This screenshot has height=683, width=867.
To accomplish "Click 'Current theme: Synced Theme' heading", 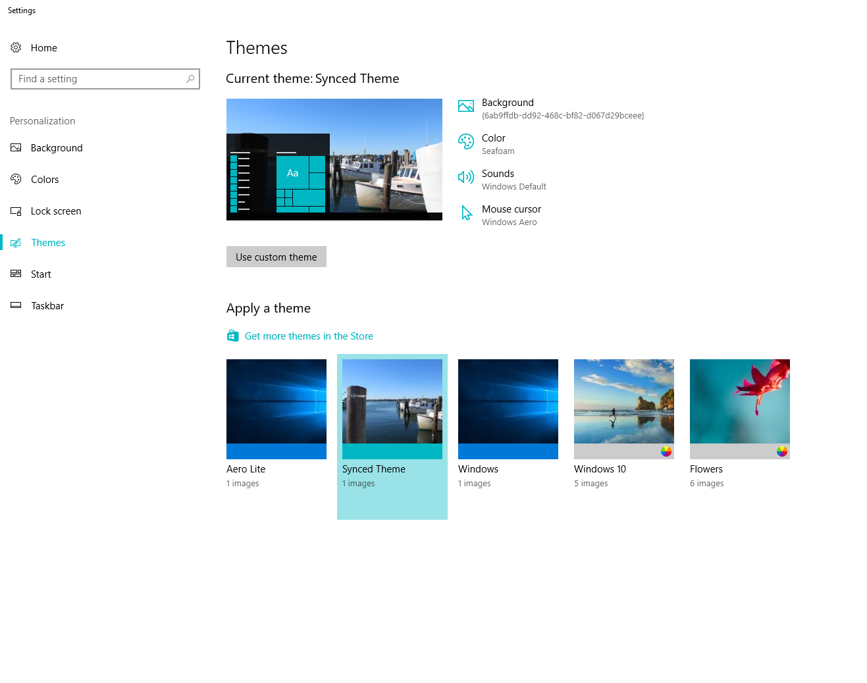I will [313, 79].
